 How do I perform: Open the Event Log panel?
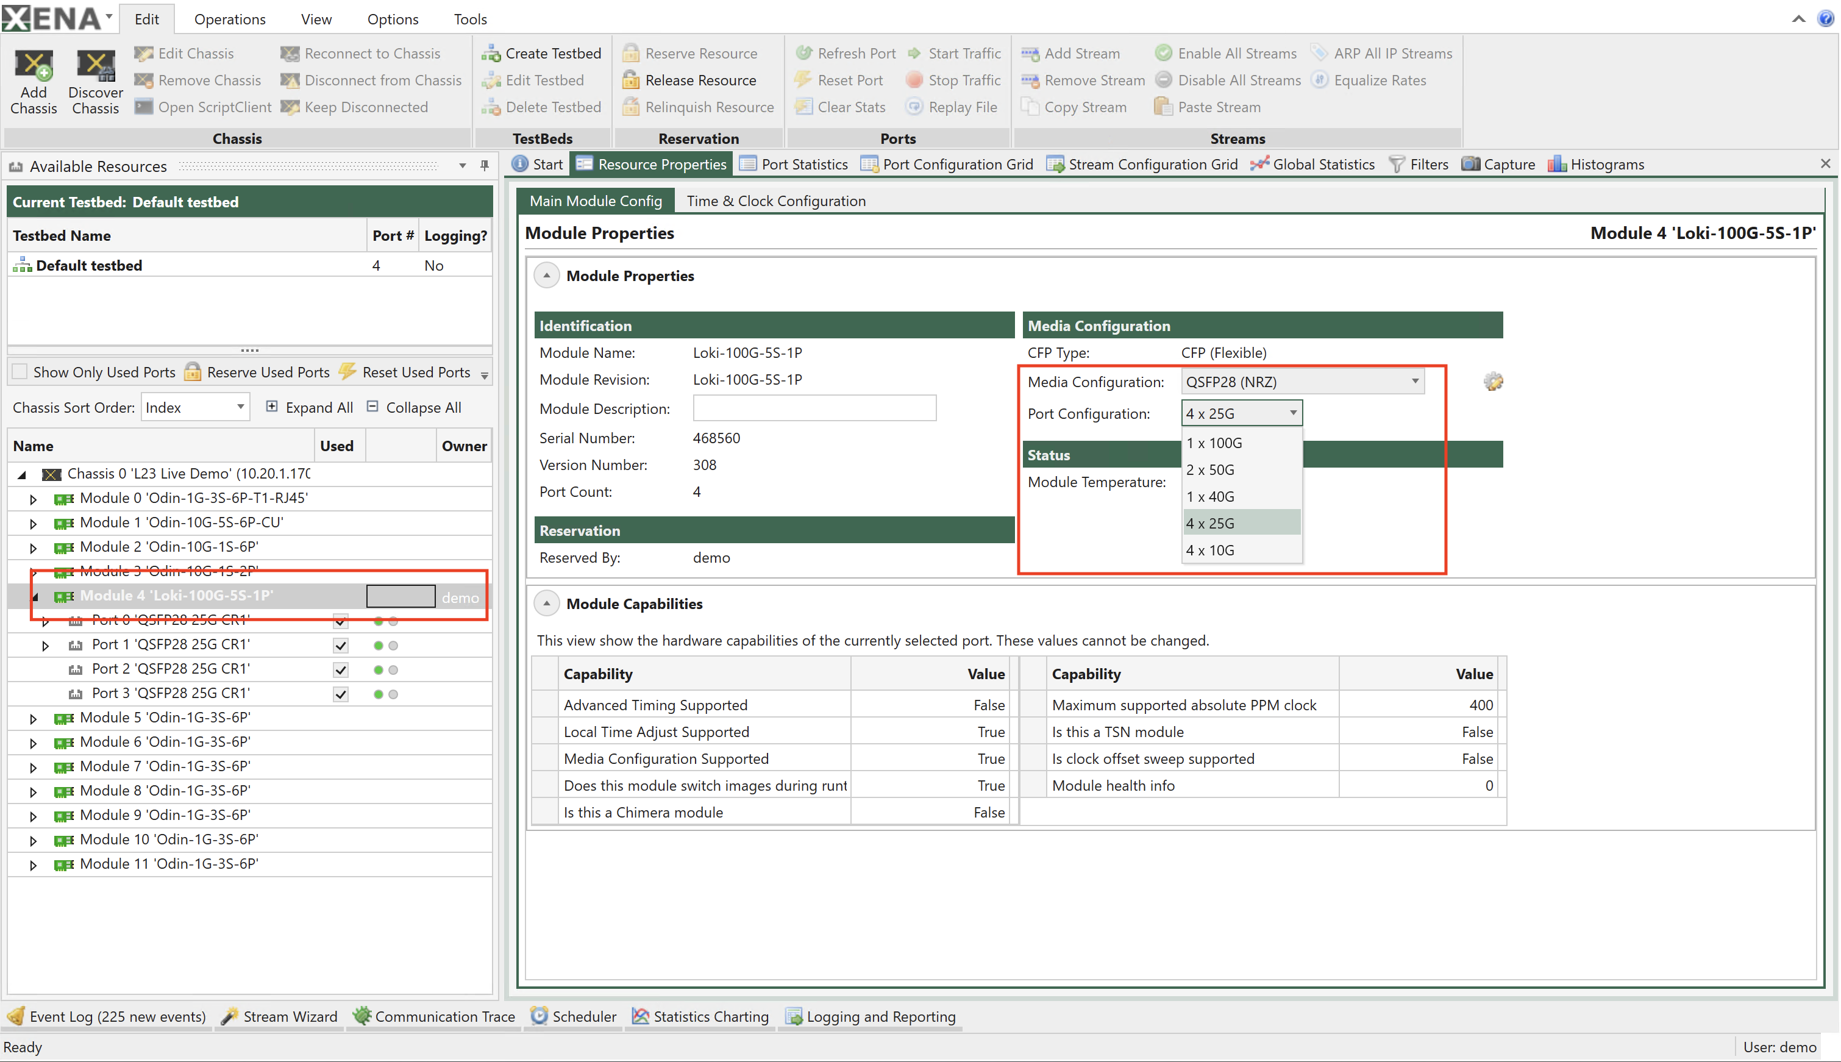click(107, 1016)
